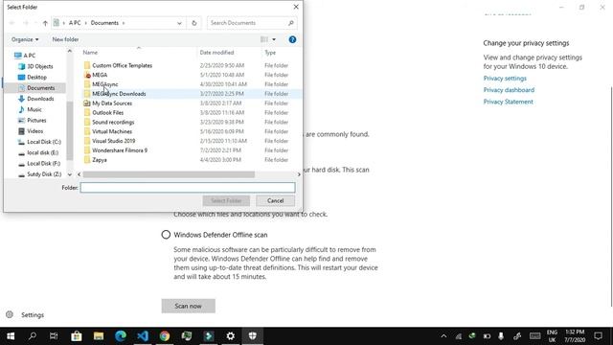Click Settings gear in Windows Security sidebar
This screenshot has height=345, width=613.
pyautogui.click(x=10, y=315)
